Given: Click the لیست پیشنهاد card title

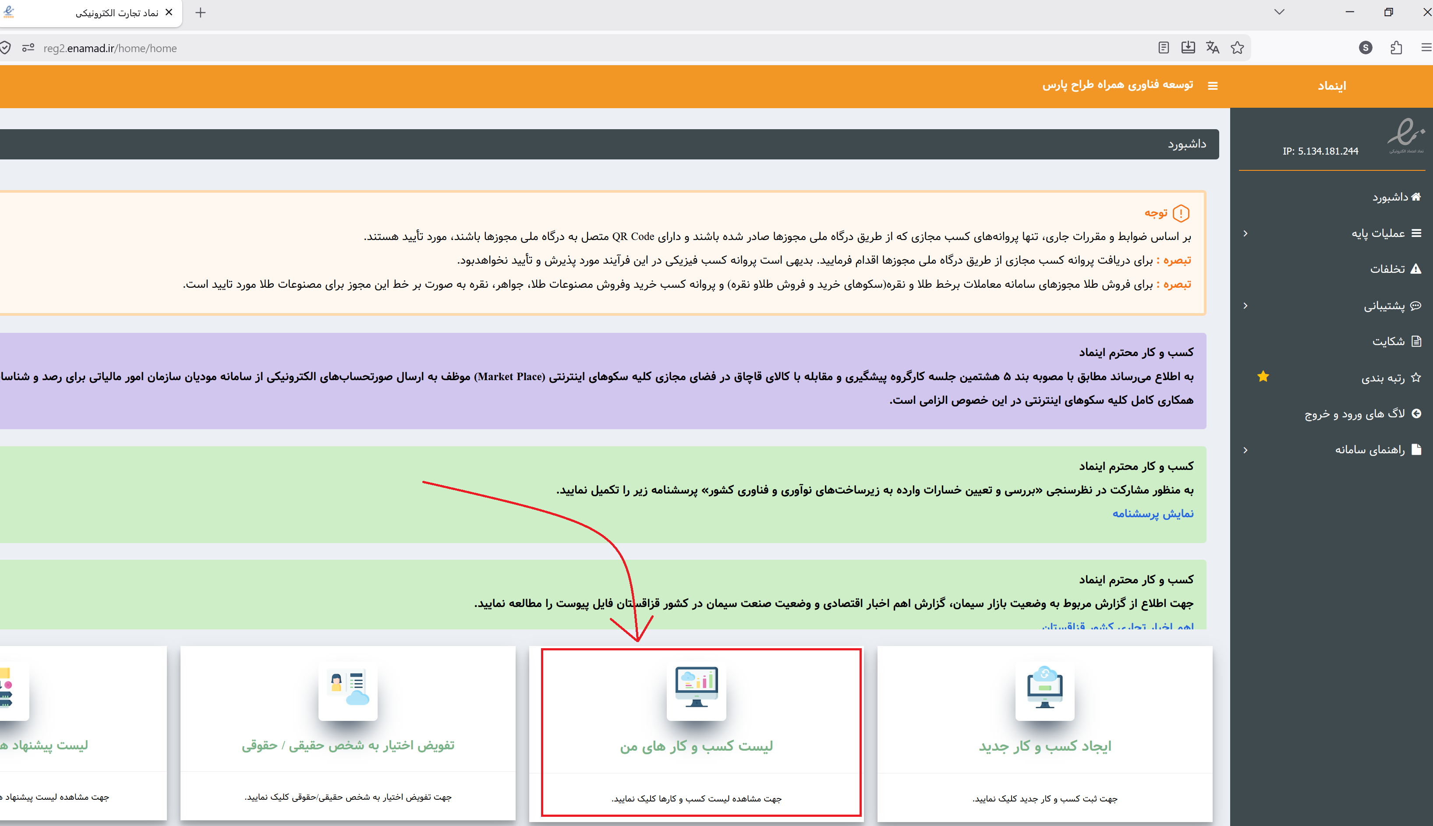Looking at the screenshot, I should tap(44, 745).
